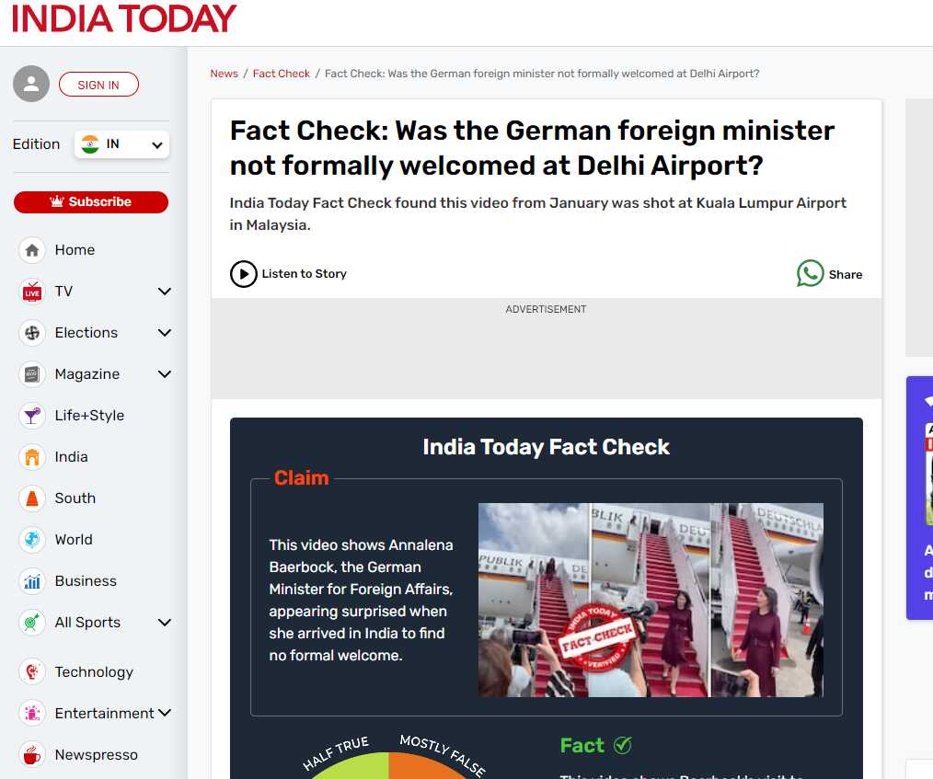Expand the Elections menu chevron
The height and width of the screenshot is (779, 933).
(164, 333)
